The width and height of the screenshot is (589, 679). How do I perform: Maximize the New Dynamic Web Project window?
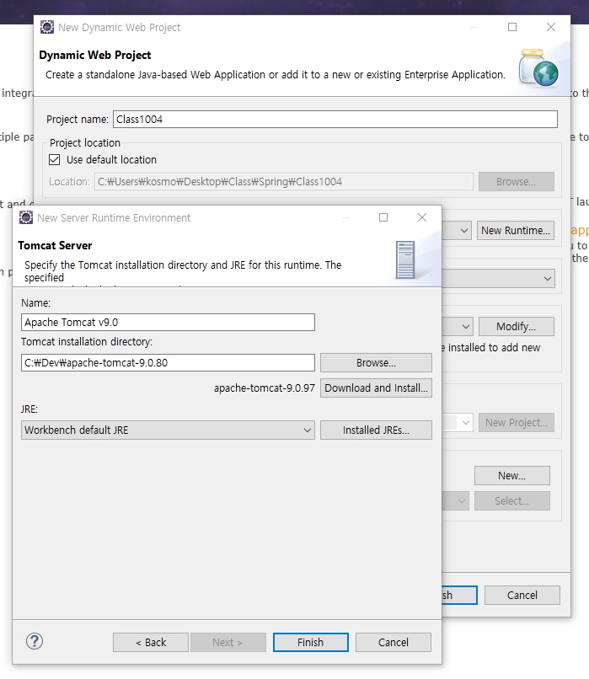(512, 27)
